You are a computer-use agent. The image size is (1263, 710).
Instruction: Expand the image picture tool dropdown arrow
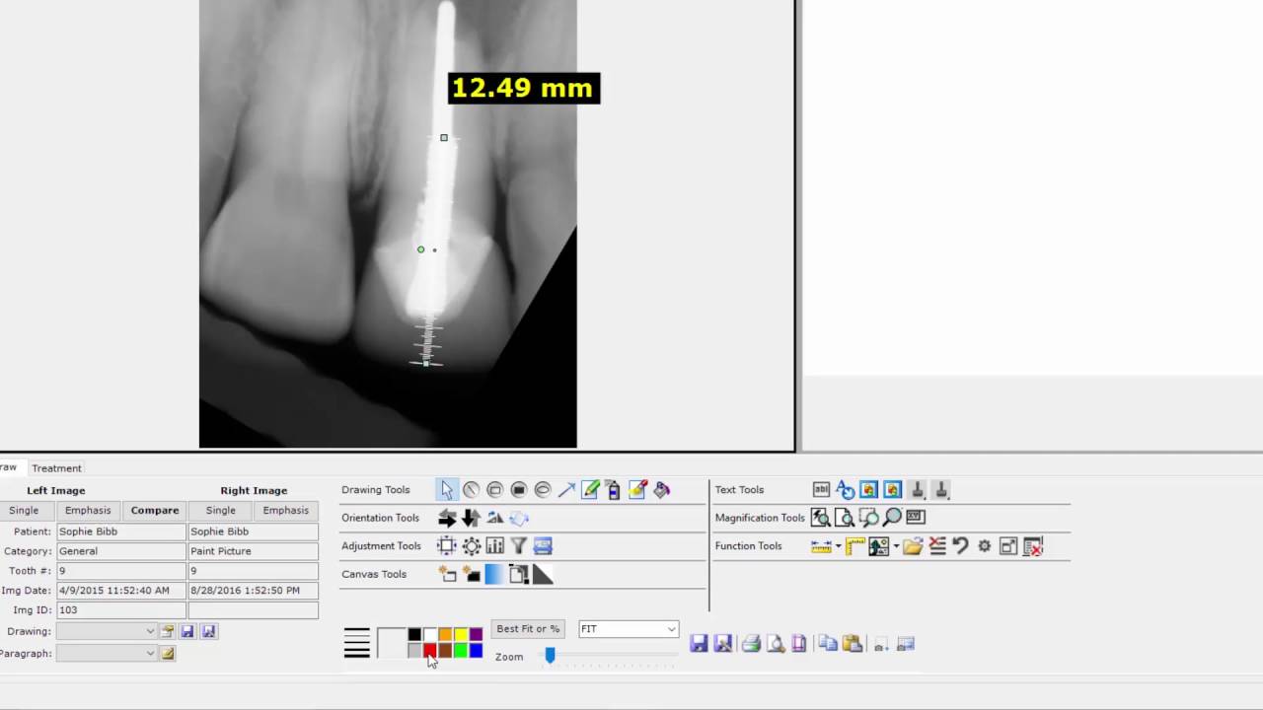[896, 546]
